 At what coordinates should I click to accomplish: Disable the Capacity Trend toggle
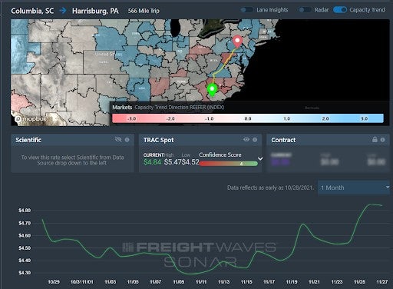tap(340, 10)
